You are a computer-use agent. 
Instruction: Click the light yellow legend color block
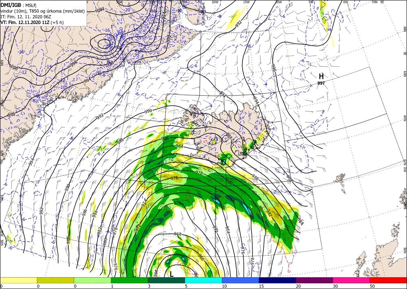pos(18,280)
